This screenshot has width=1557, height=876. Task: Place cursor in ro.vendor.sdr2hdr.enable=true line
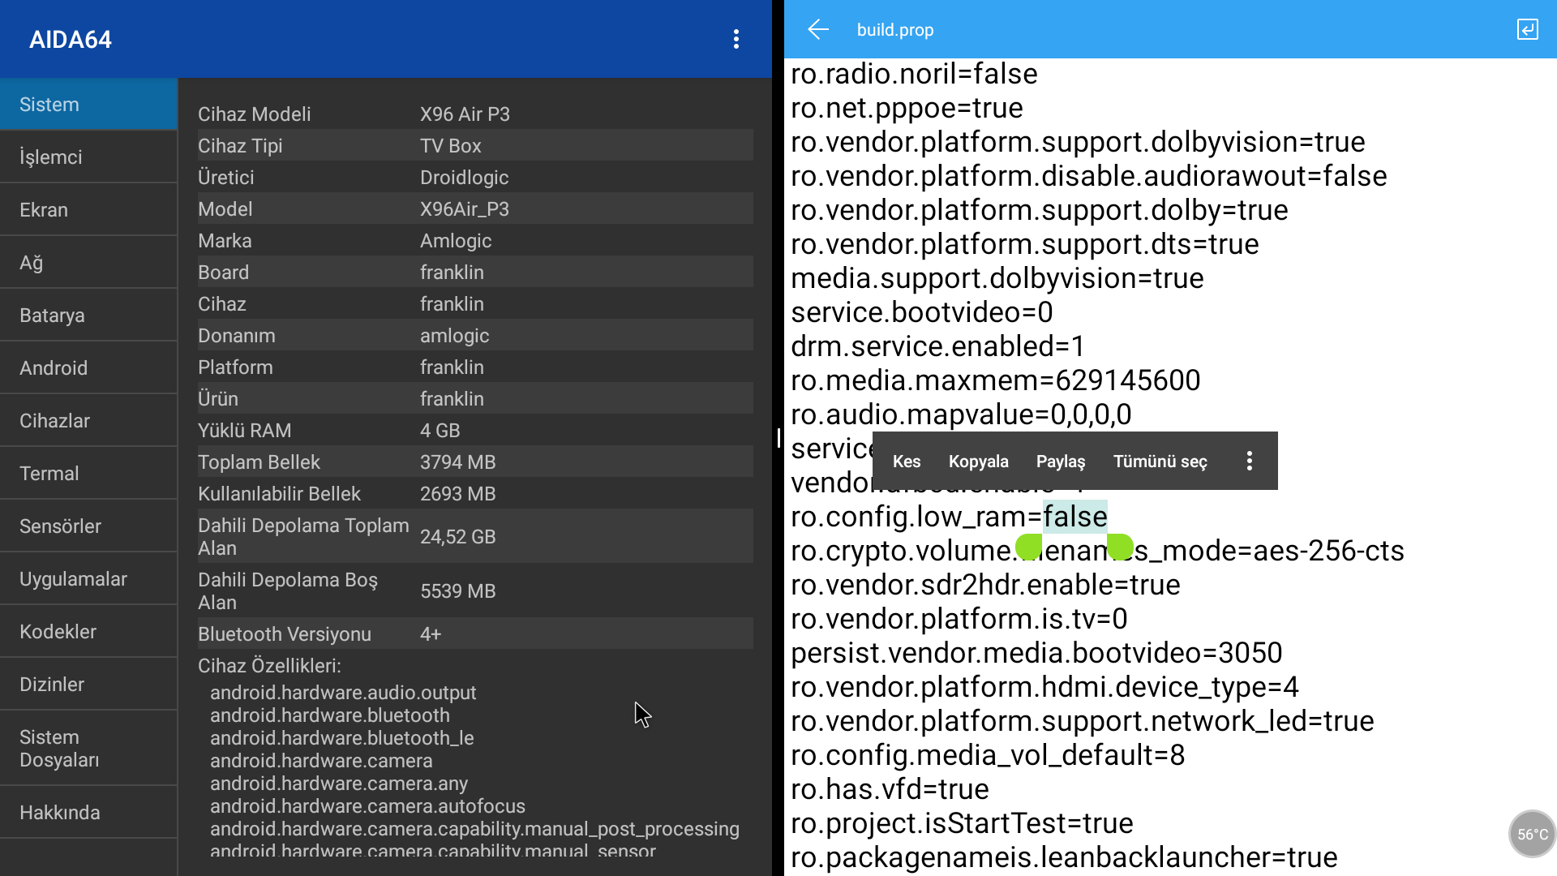pos(985,585)
